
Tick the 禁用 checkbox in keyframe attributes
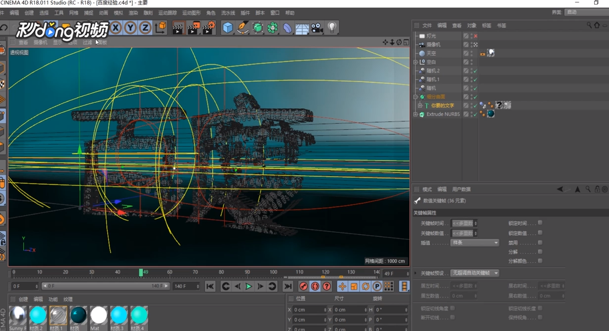coord(540,243)
